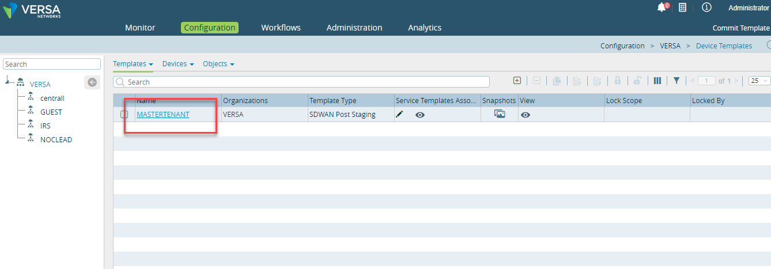Select the IRS tenant in tree

46,126
